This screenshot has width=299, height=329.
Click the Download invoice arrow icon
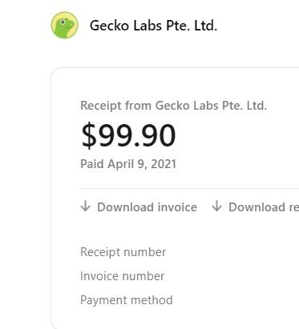point(86,207)
